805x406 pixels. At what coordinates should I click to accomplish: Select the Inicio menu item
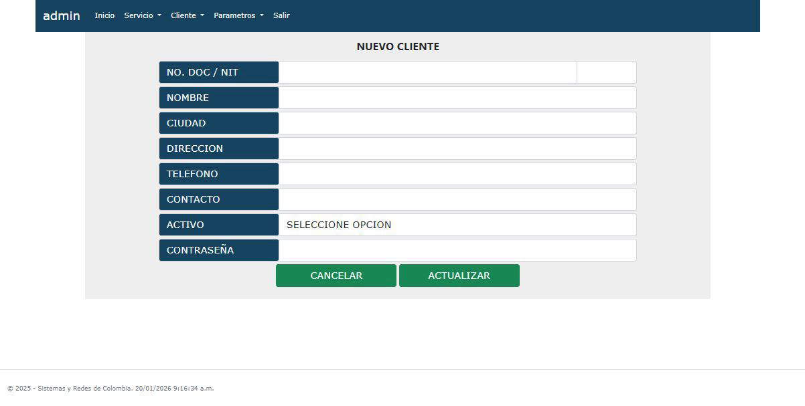pos(104,15)
